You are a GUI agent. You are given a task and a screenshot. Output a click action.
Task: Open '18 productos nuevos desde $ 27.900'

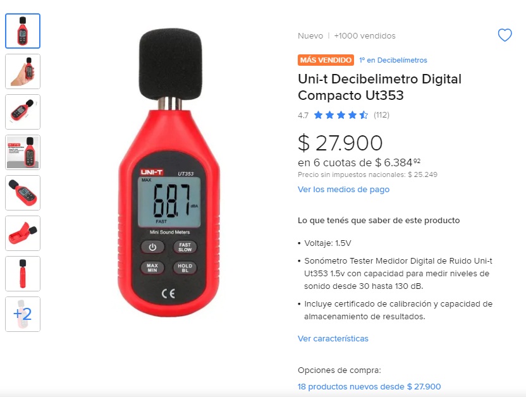point(369,387)
